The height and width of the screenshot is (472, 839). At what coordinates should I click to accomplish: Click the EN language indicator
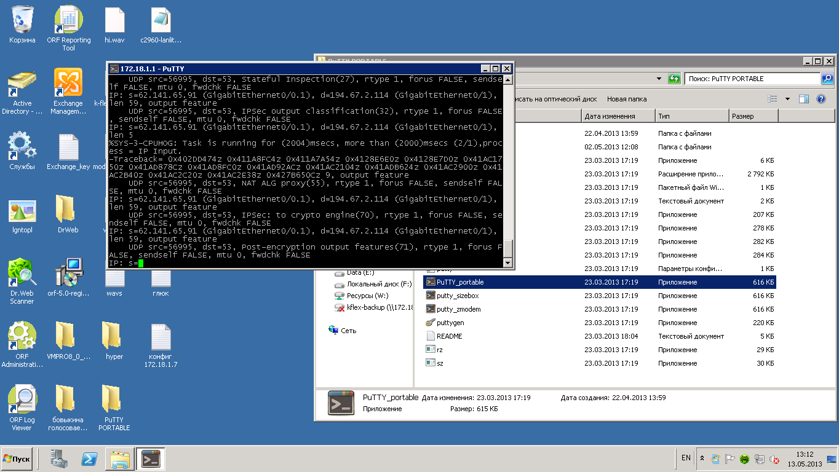click(686, 458)
